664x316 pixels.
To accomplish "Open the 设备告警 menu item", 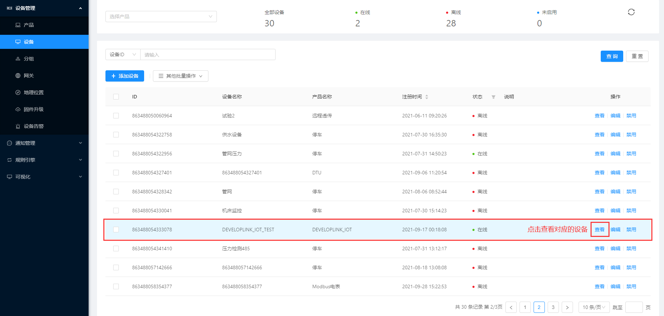I will click(44, 126).
